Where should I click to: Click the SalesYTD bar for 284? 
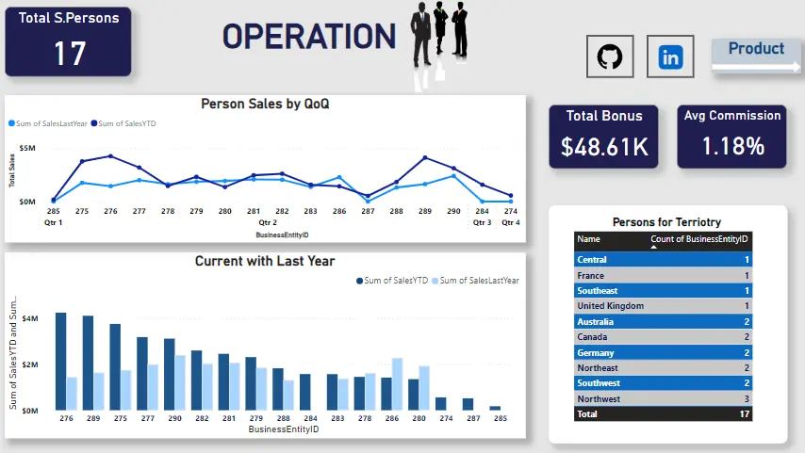pyautogui.click(x=305, y=392)
